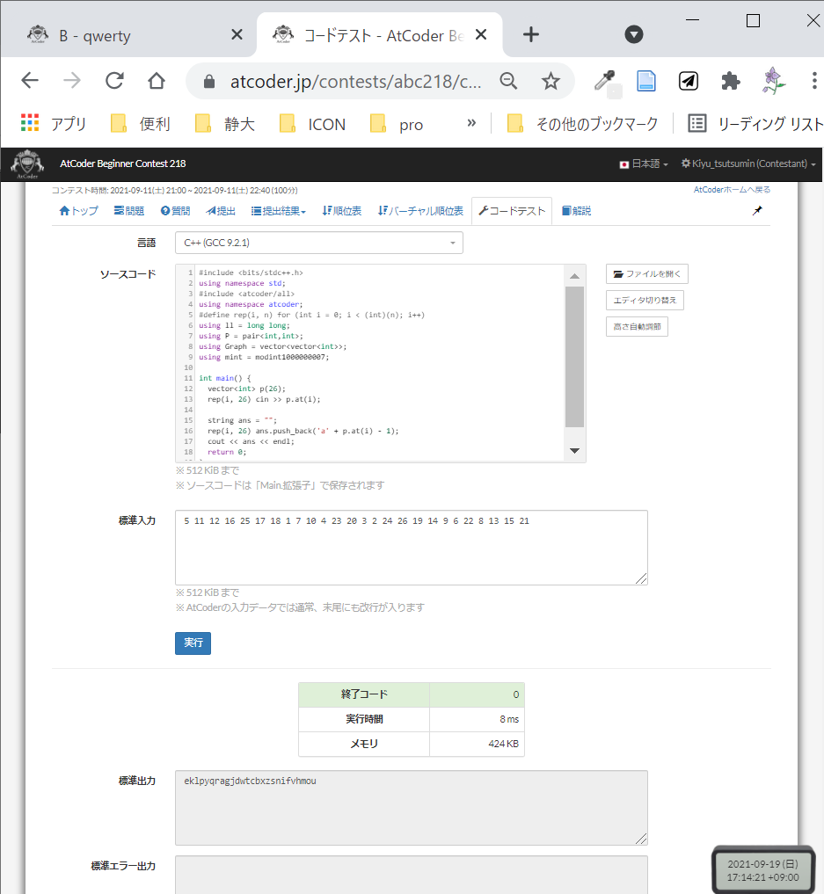Open the 順位表 standings page

pyautogui.click(x=341, y=210)
